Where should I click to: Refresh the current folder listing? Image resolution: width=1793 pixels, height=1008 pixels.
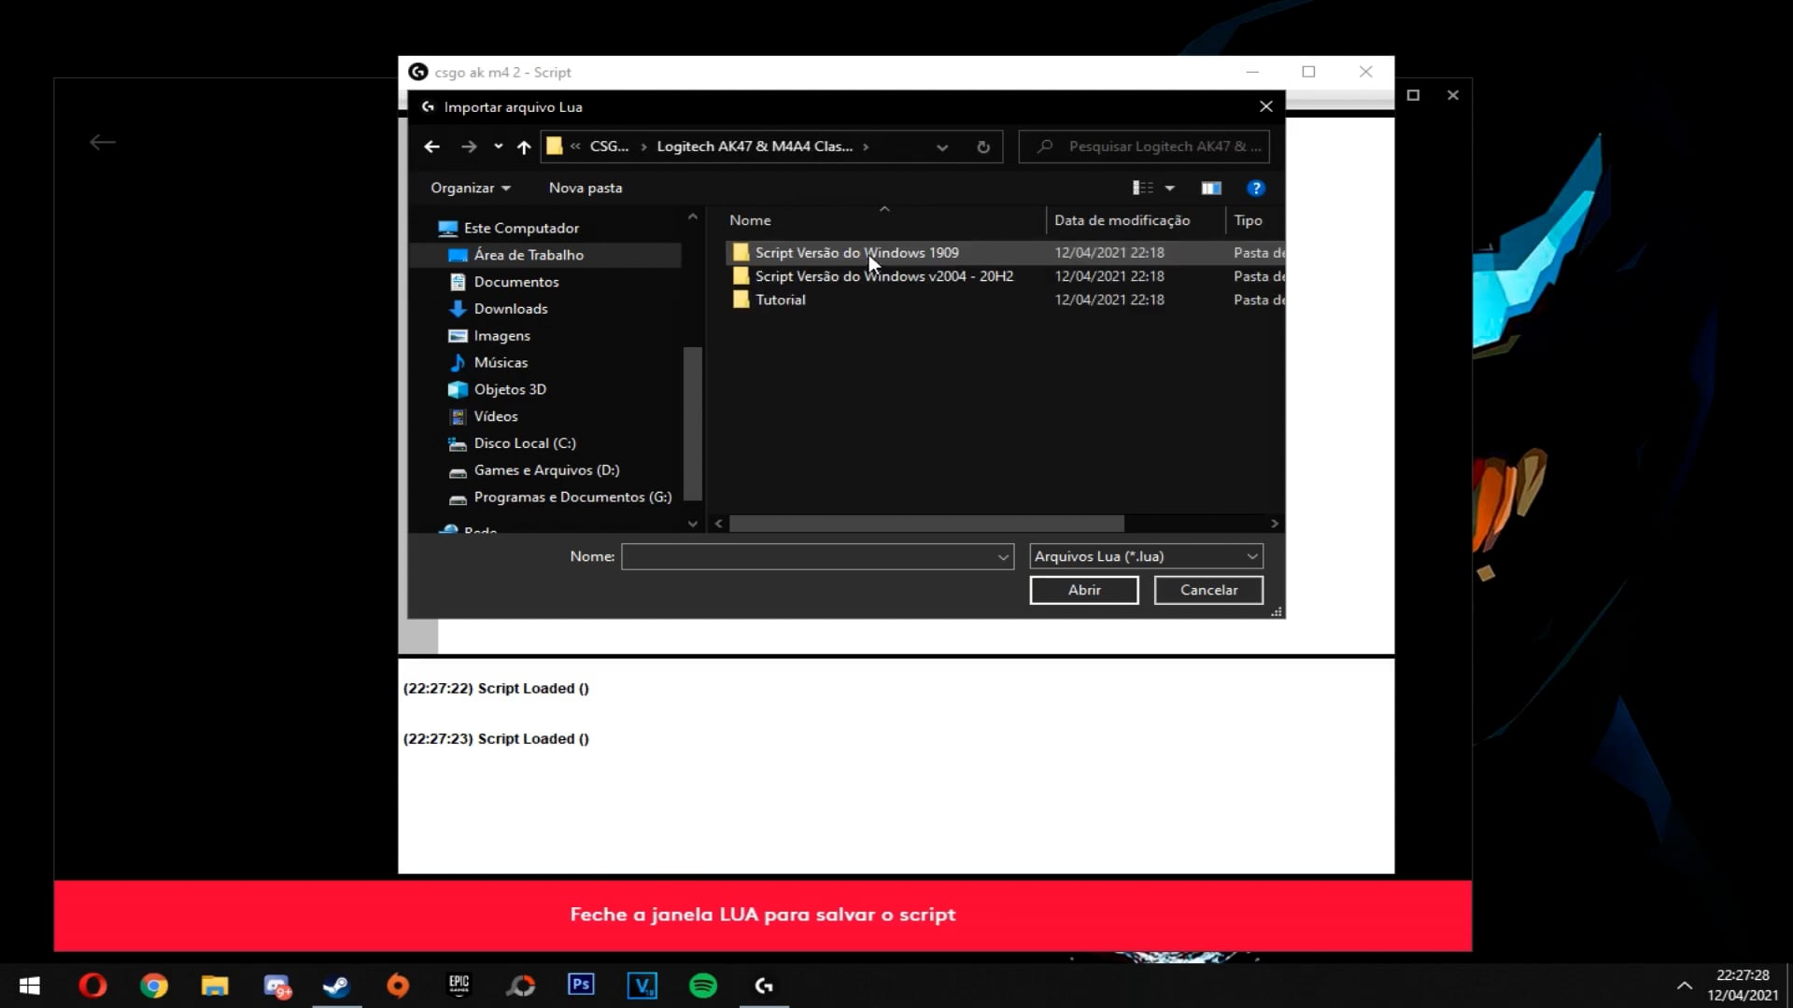(x=982, y=147)
